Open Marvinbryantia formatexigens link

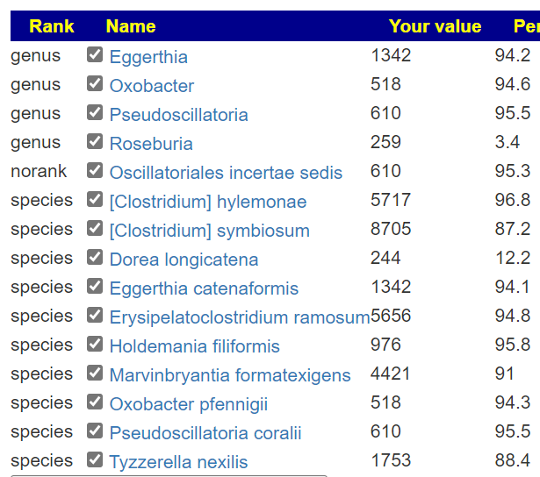pyautogui.click(x=230, y=375)
